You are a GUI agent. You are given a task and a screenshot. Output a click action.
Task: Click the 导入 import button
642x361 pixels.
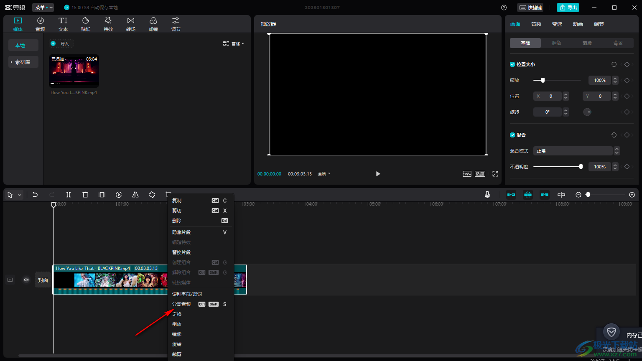(x=61, y=43)
